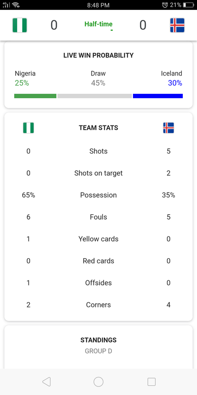Select the Half-time match status label
The width and height of the screenshot is (197, 395).
click(98, 24)
